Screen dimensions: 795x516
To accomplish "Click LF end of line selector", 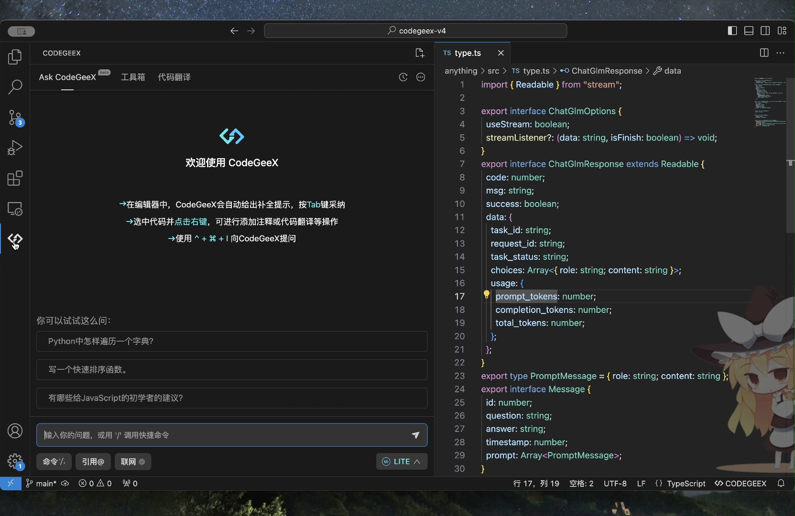I will coord(641,484).
